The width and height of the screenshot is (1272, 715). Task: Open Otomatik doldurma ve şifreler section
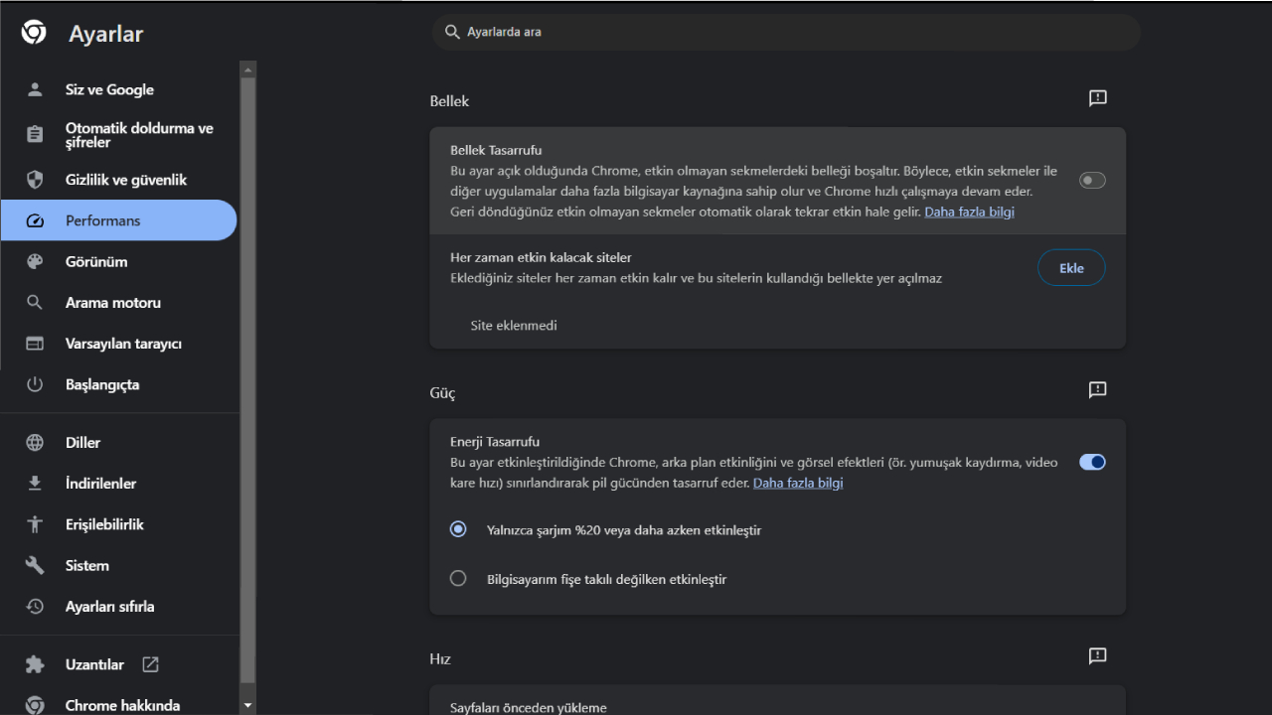tap(119, 135)
